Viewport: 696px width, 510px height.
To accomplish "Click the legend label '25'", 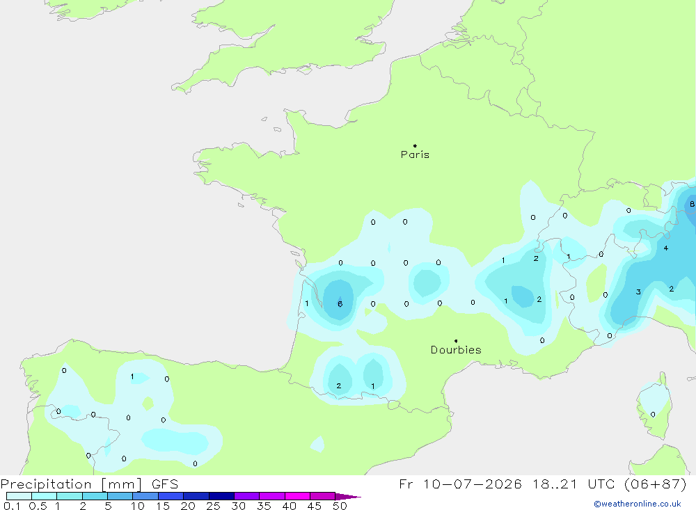I will click(x=213, y=506).
